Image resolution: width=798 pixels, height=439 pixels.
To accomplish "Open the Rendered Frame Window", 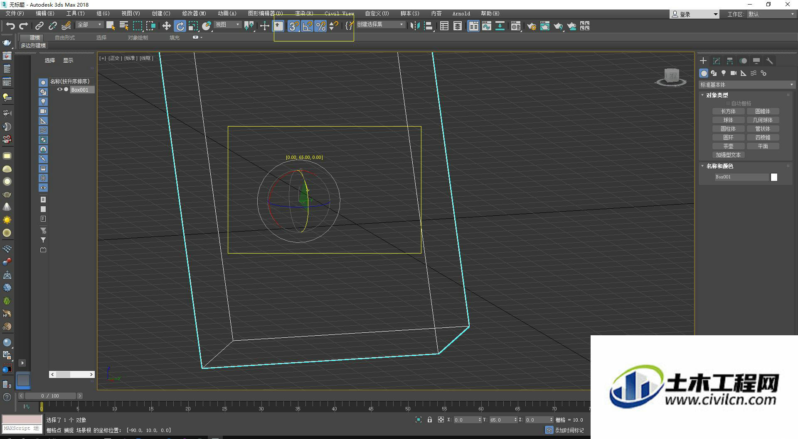I will click(x=545, y=26).
